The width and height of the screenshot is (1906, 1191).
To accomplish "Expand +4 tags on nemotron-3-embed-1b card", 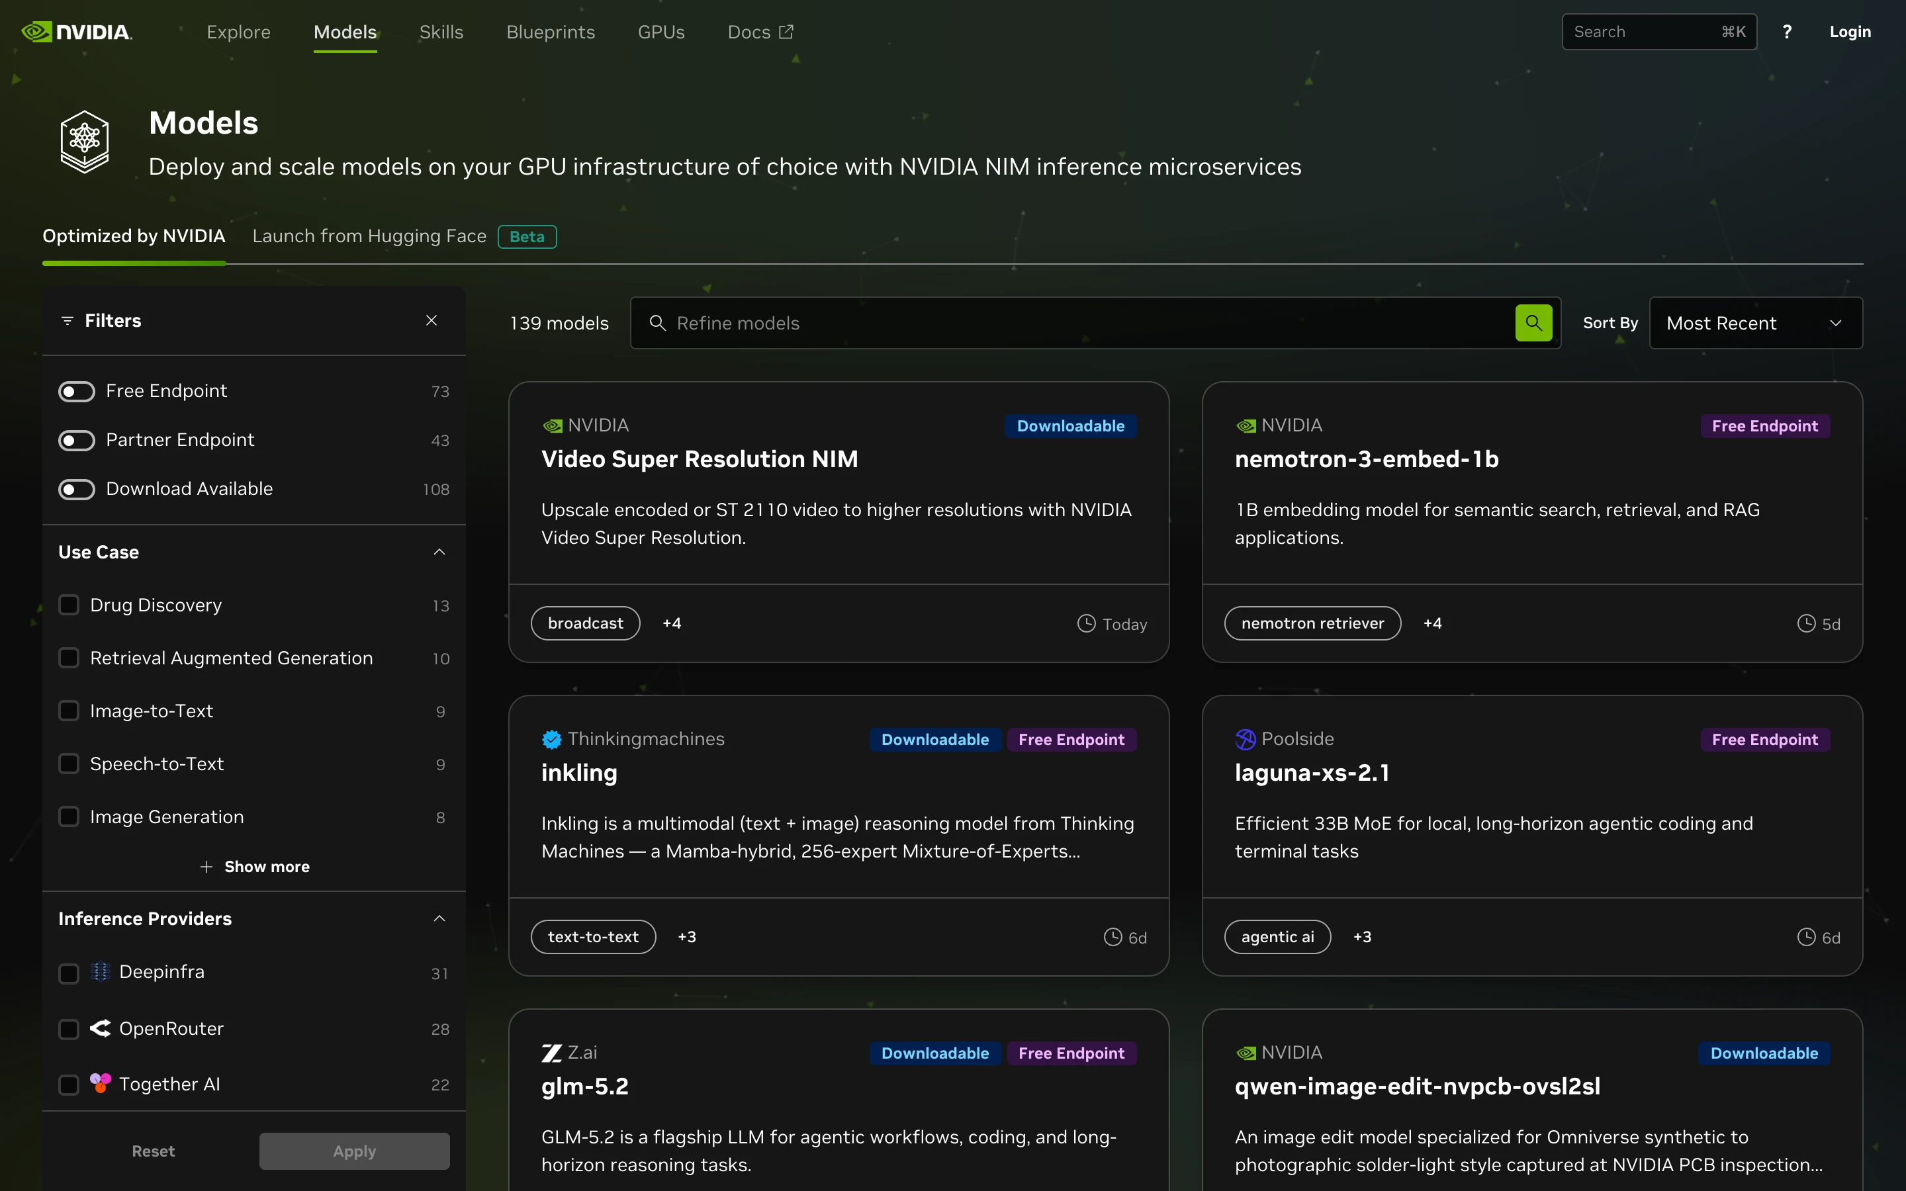I will [1433, 623].
